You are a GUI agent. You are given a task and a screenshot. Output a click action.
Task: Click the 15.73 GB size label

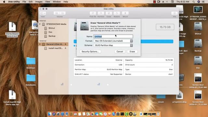[x=165, y=27]
